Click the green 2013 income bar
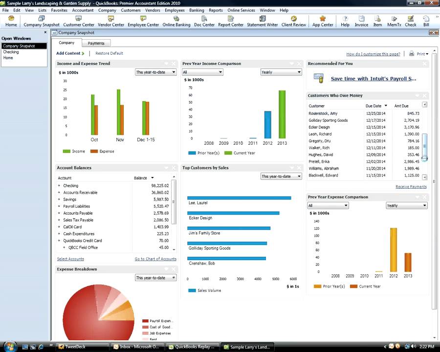The height and width of the screenshot is (352, 440). 282,114
